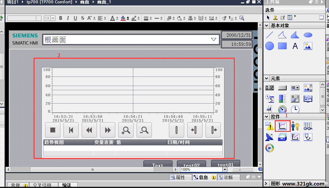Image resolution: width=329 pixels, height=188 pixels.
Task: Click the trend view jump-to-start button
Action: pos(71,130)
